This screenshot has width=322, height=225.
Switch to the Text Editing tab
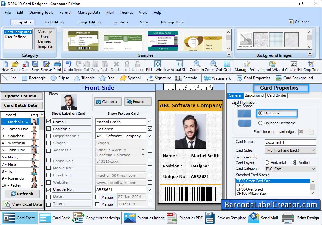tap(54, 22)
